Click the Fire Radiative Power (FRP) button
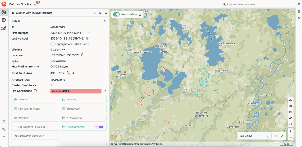 [35, 127]
